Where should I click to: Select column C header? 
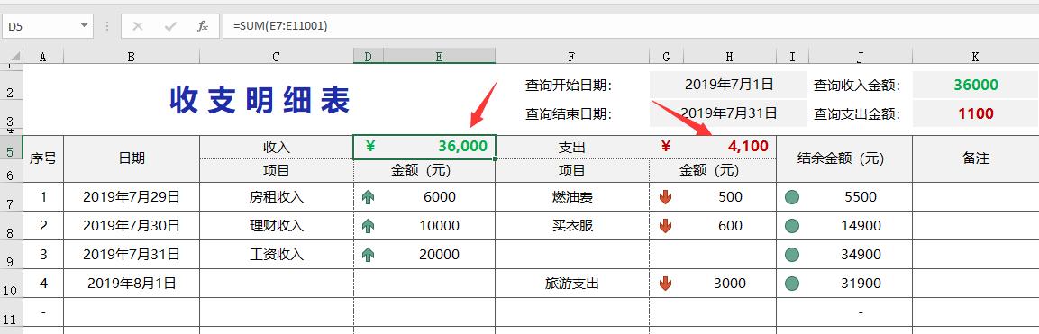[x=277, y=57]
